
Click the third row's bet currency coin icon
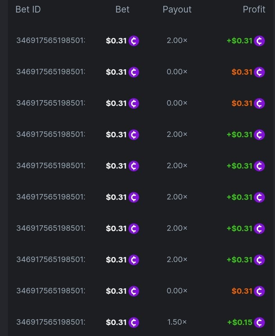tap(134, 103)
